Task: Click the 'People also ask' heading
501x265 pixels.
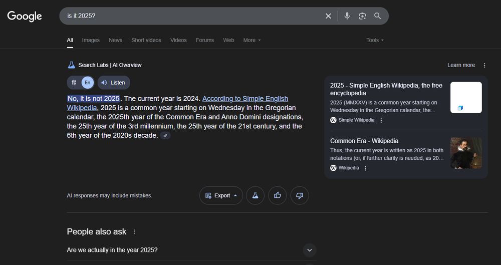Action: [97, 232]
